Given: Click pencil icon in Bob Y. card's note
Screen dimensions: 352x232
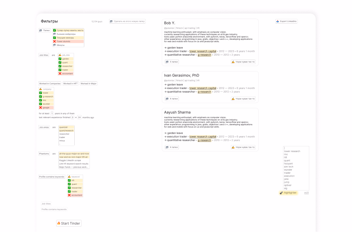Looking at the screenshot, I should pyautogui.click(x=233, y=62).
